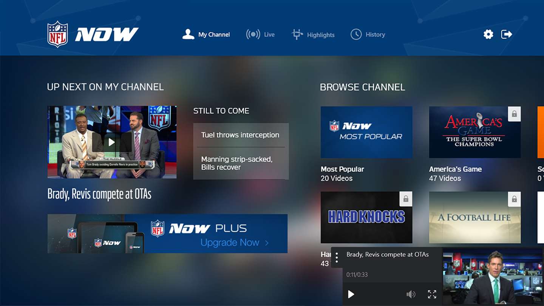This screenshot has width=544, height=306.
Task: Click the My Channel person icon
Action: coord(188,34)
